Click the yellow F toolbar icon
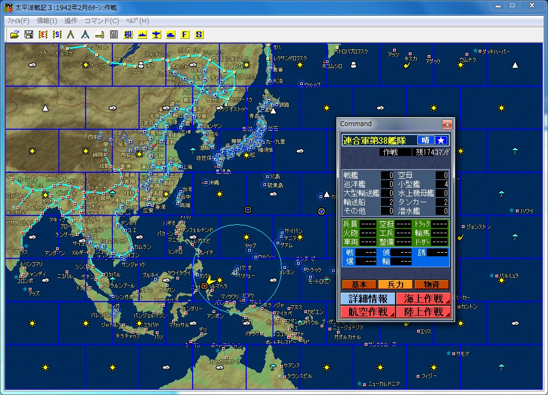The width and height of the screenshot is (548, 395). [x=185, y=34]
